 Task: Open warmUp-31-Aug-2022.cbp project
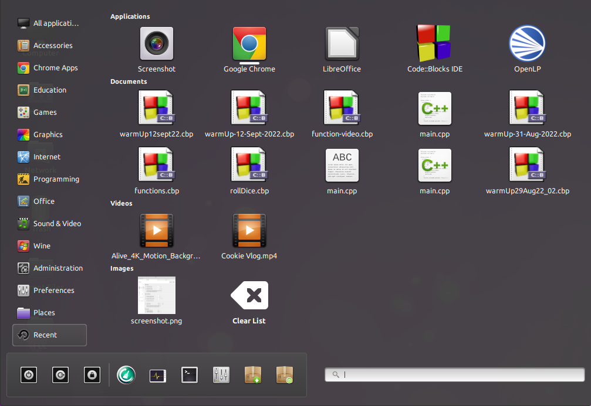point(527,114)
